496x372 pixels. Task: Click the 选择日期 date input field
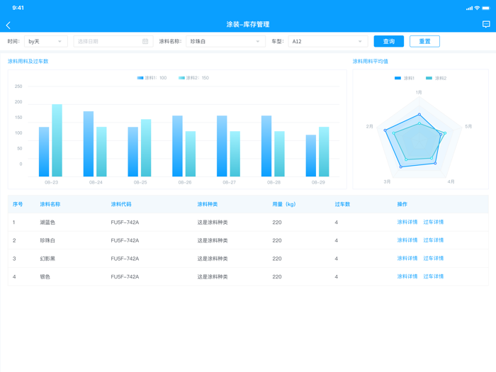tap(113, 41)
